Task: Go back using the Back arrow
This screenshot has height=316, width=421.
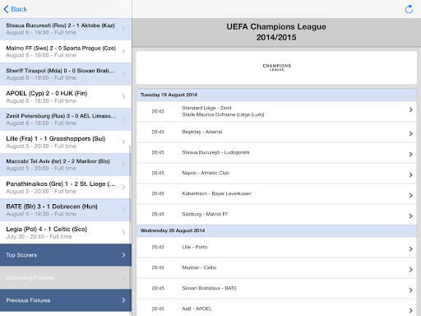Action: pos(16,9)
